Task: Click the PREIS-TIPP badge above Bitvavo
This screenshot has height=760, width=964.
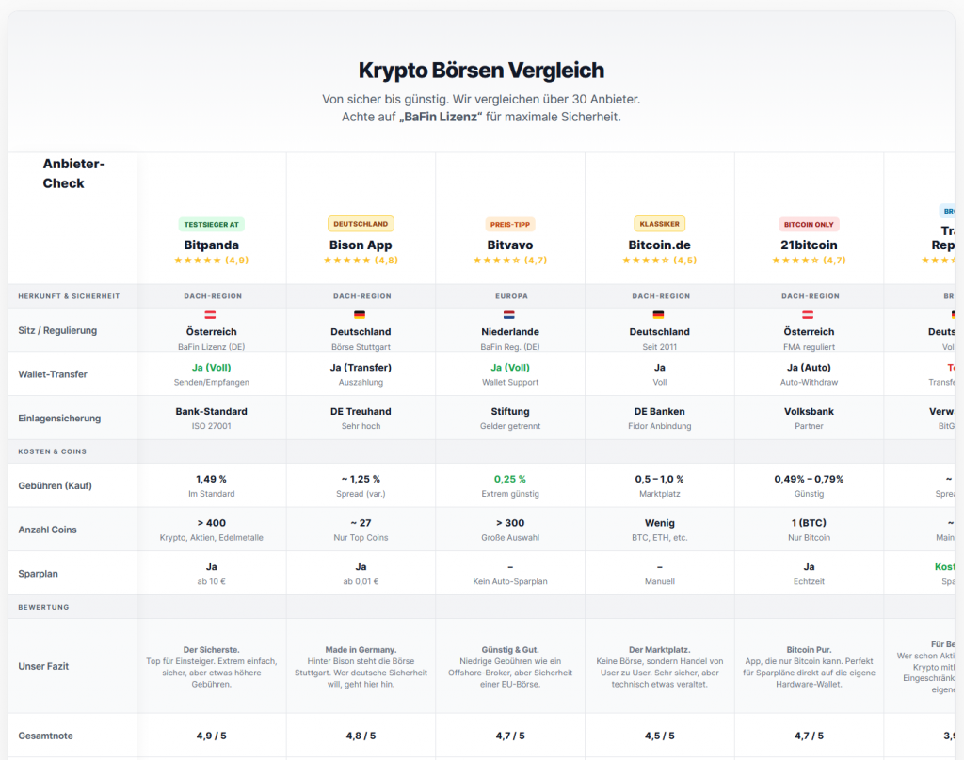Action: [510, 224]
